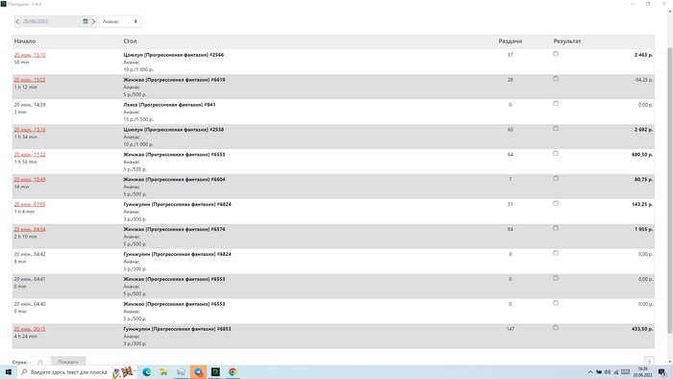The width and height of the screenshot is (673, 379).
Task: Open Google Chrome from the taskbar
Action: point(233,372)
